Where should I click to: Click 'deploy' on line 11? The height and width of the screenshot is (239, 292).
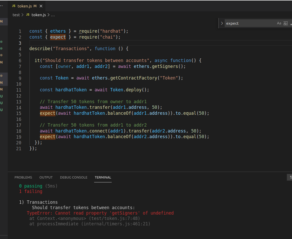click(134, 90)
